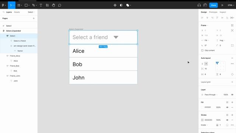Select the Pen tool
The width and height of the screenshot is (236, 133).
click(34, 5)
